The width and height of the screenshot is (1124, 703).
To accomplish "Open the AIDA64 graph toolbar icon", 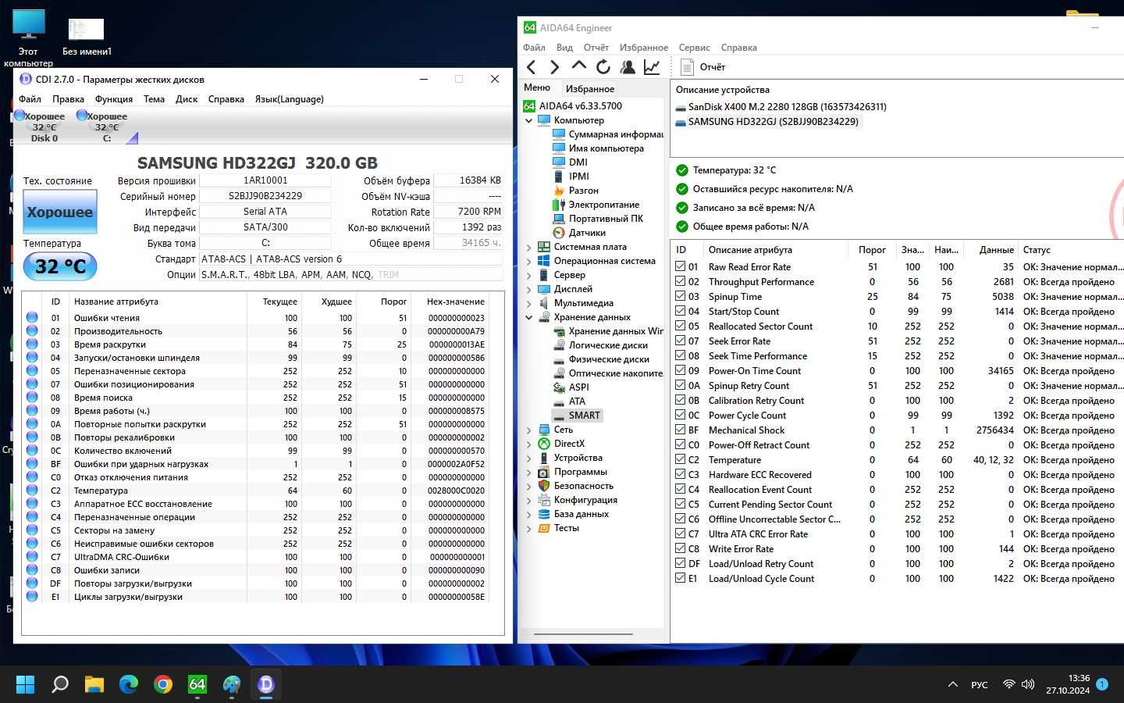I will coord(652,67).
